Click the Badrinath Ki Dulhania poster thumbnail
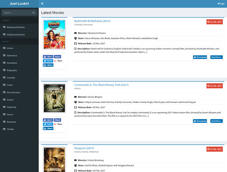 coord(54,35)
